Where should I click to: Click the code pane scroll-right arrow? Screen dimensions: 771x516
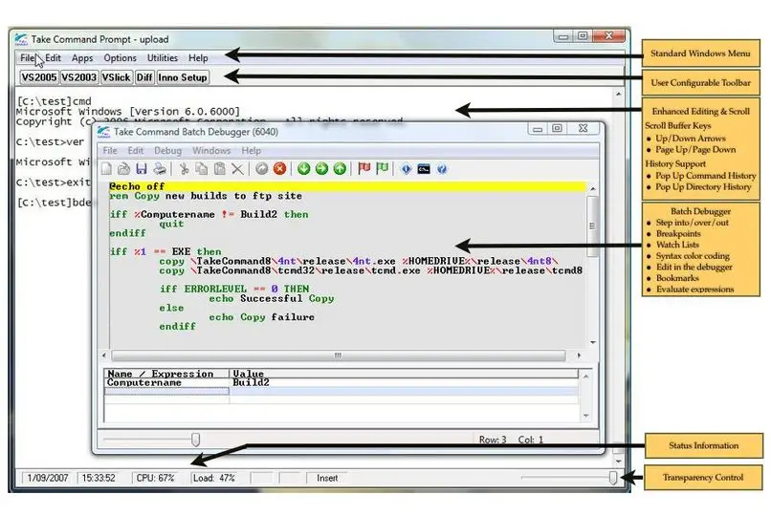(579, 355)
